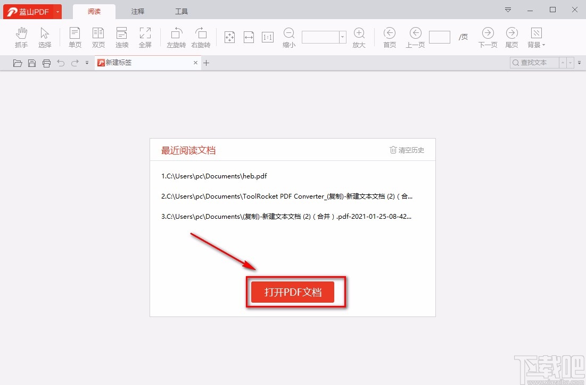Print the document from the toolbar
The height and width of the screenshot is (385, 586).
click(46, 63)
